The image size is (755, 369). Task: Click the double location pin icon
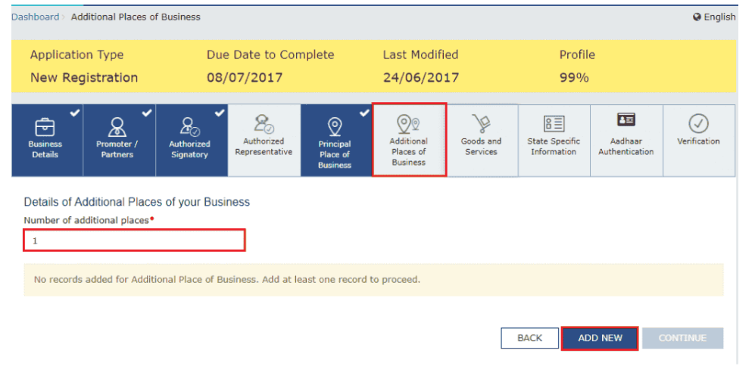(408, 125)
